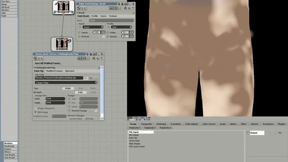Screen dimensions: 288x162
Task: Click the lock icon in ClothingRenderMap window
Action: [x=94, y=58]
